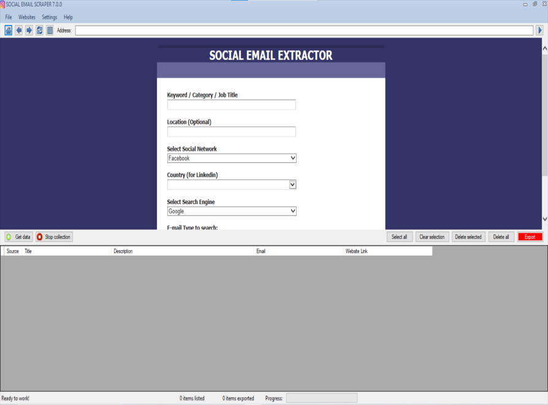Click the Location (Optional) text field
548x405 pixels.
pyautogui.click(x=231, y=132)
